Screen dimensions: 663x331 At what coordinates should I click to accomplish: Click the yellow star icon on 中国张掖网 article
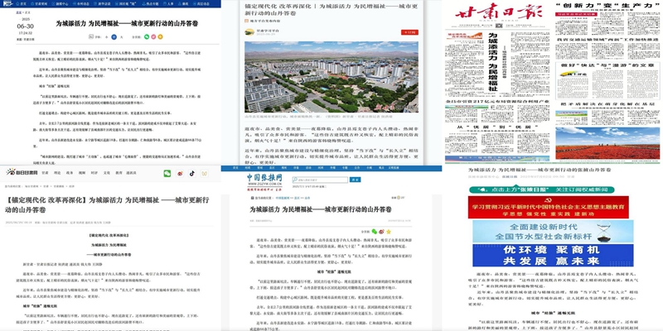pos(388,232)
